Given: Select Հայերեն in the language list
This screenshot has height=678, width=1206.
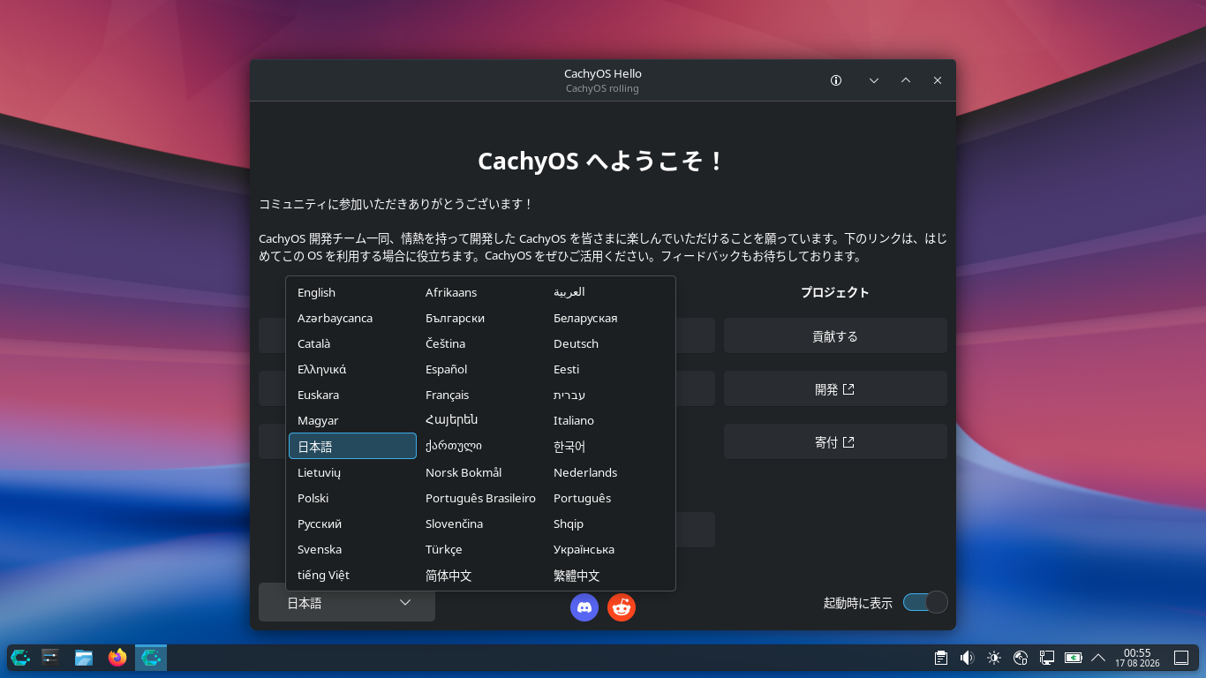Looking at the screenshot, I should point(480,420).
